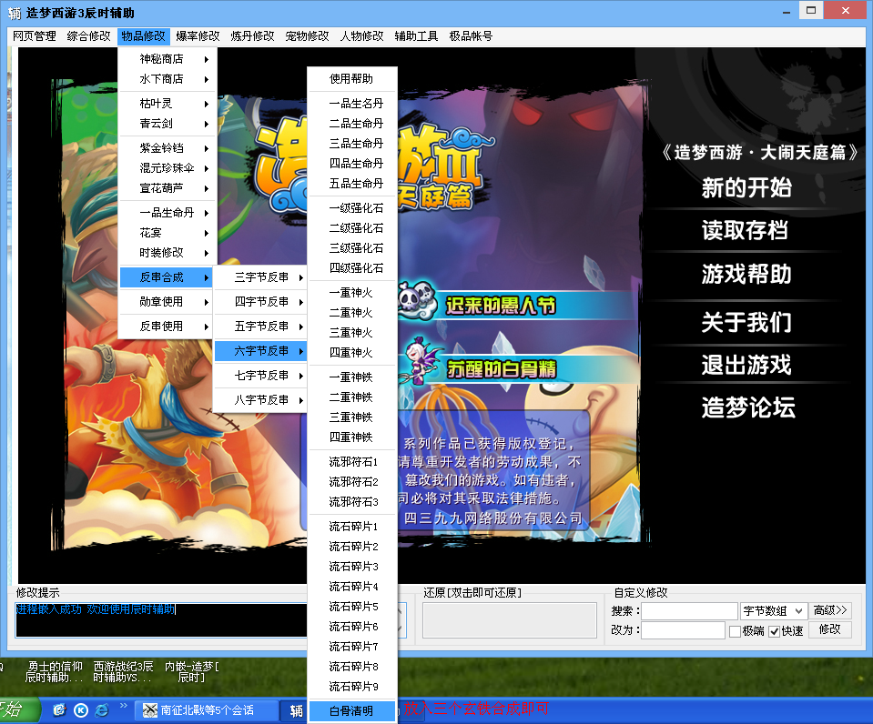The width and height of the screenshot is (873, 724).
Task: Click 新的开始 in the game menu
Action: coord(746,187)
